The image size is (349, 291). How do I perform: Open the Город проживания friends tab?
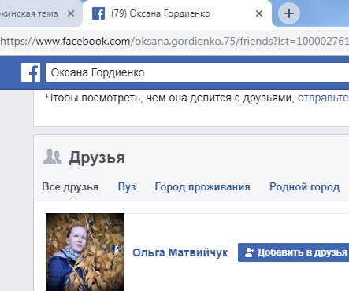(202, 187)
